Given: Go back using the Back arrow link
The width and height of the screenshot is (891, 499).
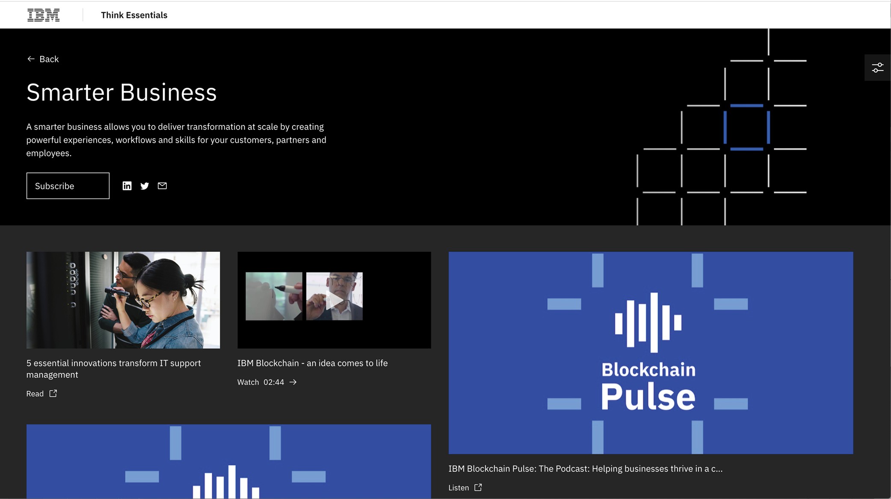Looking at the screenshot, I should 43,59.
